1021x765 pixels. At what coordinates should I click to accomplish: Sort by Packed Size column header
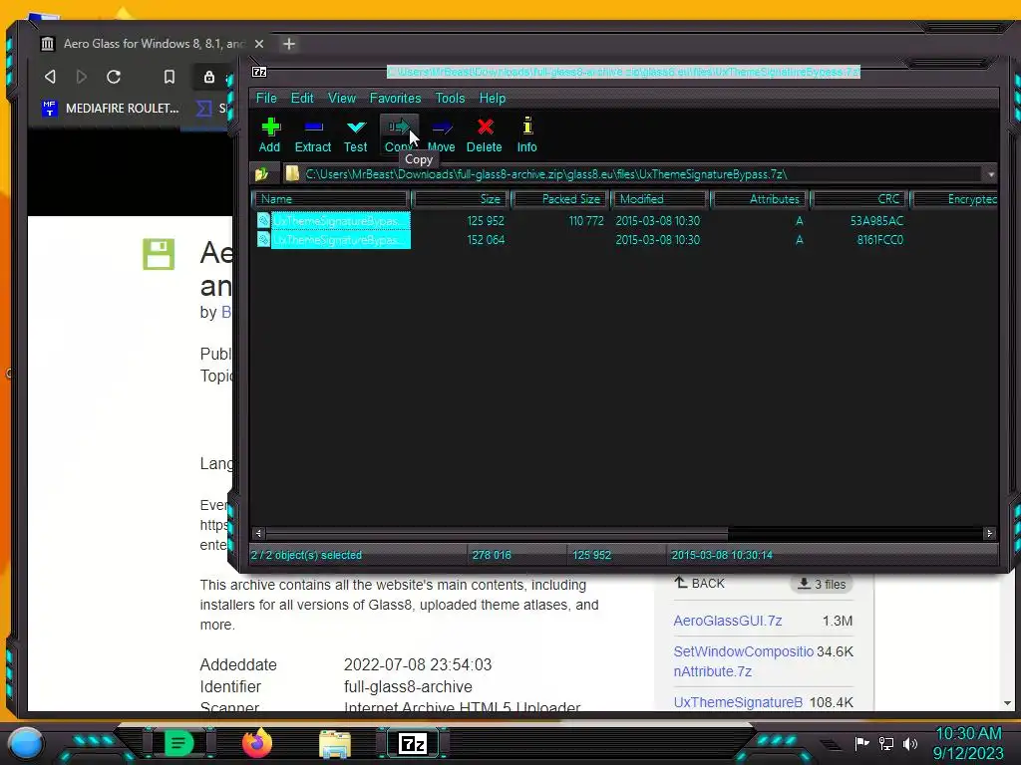click(x=560, y=199)
